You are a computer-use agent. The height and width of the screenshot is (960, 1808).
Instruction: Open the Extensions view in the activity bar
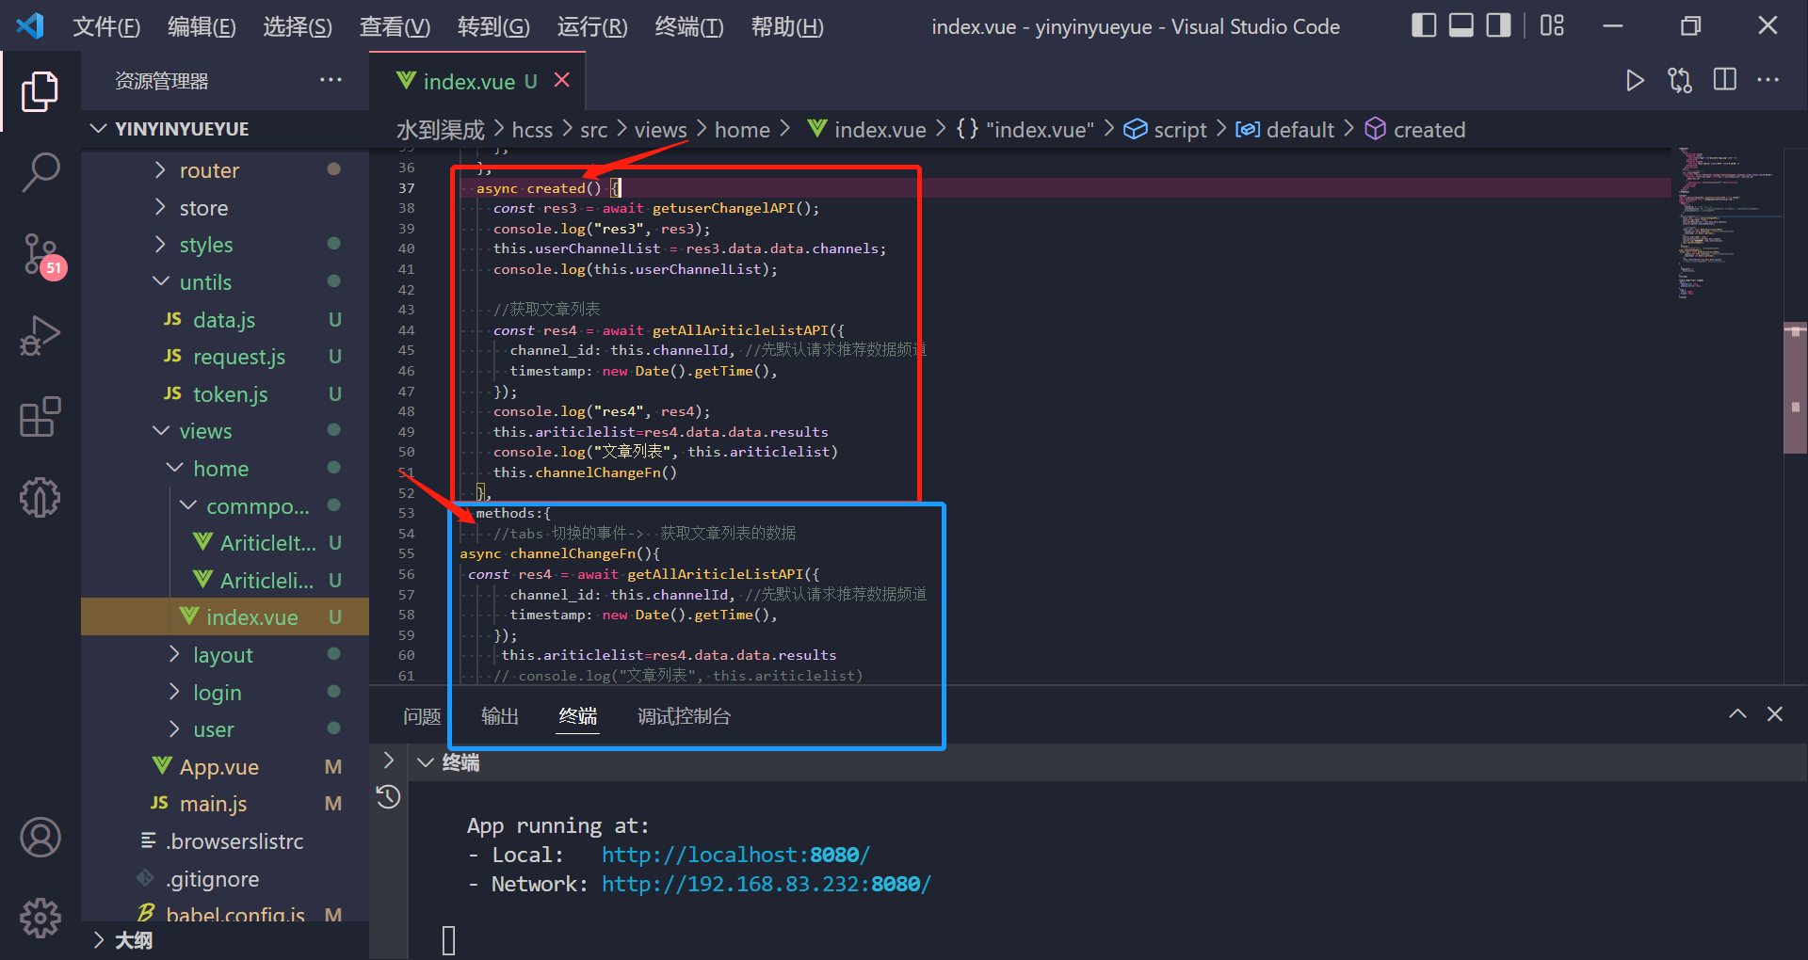(x=40, y=417)
